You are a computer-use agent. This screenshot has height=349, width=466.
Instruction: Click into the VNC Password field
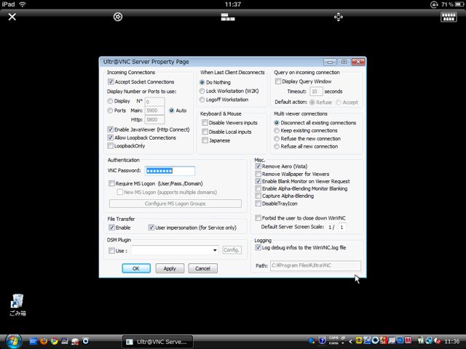pyautogui.click(x=170, y=171)
